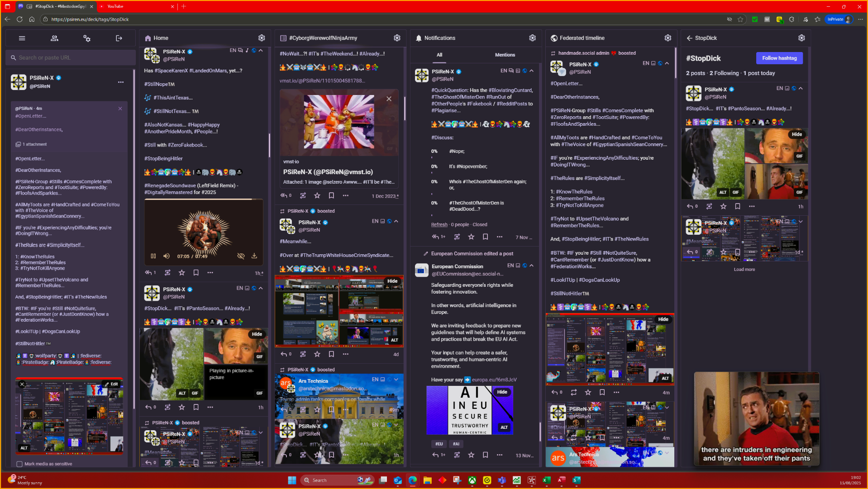
Task: Open more options for the RenegadeSoundwave audio post
Action: tap(210, 273)
